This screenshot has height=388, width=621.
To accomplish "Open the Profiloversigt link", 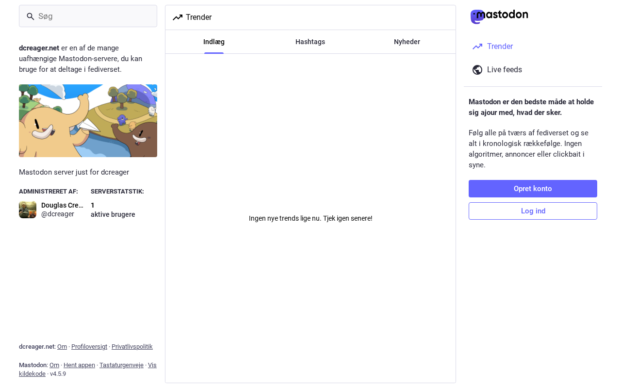I will point(89,347).
